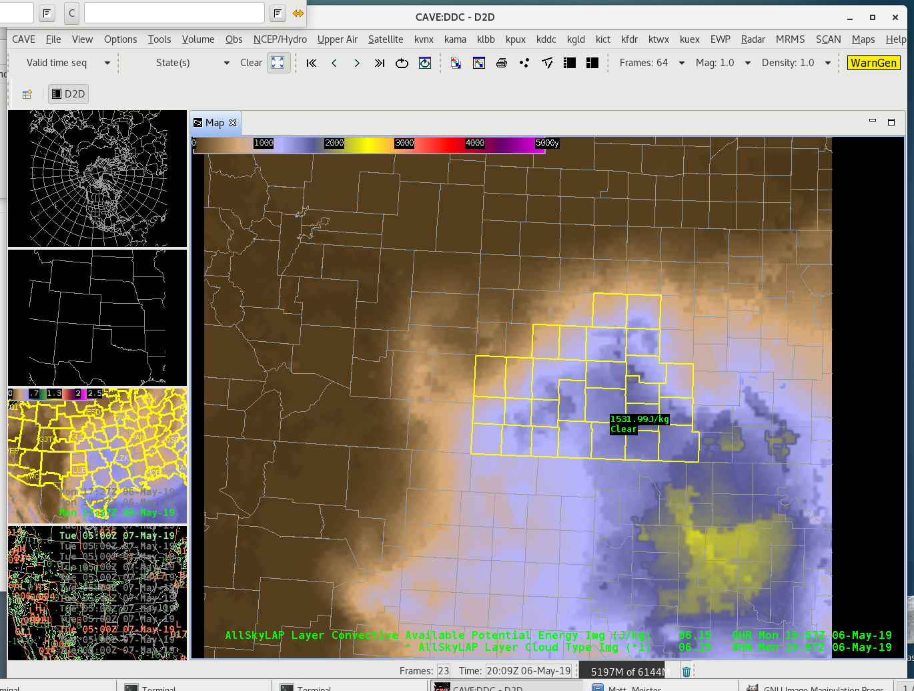
Task: Open the Frames: 64 dropdown
Action: pyautogui.click(x=681, y=63)
